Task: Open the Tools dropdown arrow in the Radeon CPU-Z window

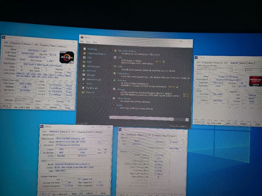Action: point(234,123)
